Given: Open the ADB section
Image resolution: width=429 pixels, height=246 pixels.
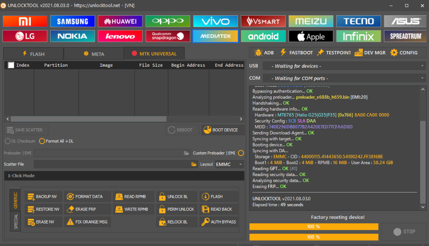Looking at the screenshot, I should click(264, 53).
